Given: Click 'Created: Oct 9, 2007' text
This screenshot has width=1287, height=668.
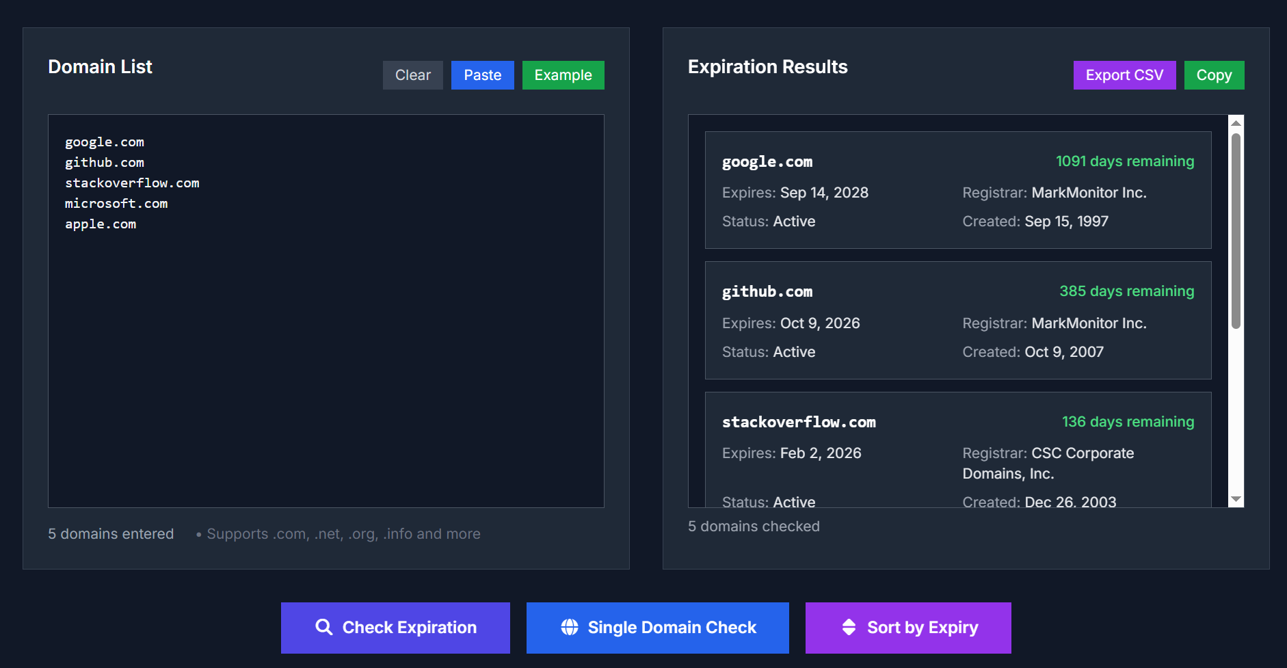Looking at the screenshot, I should tap(1033, 352).
